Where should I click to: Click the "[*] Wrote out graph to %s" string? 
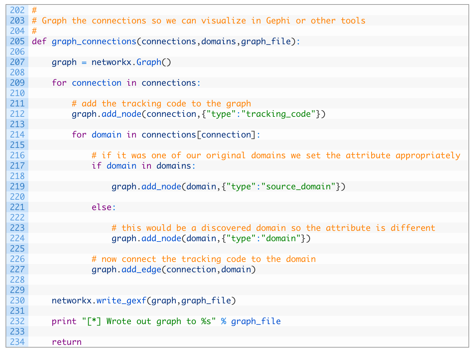click(149, 321)
